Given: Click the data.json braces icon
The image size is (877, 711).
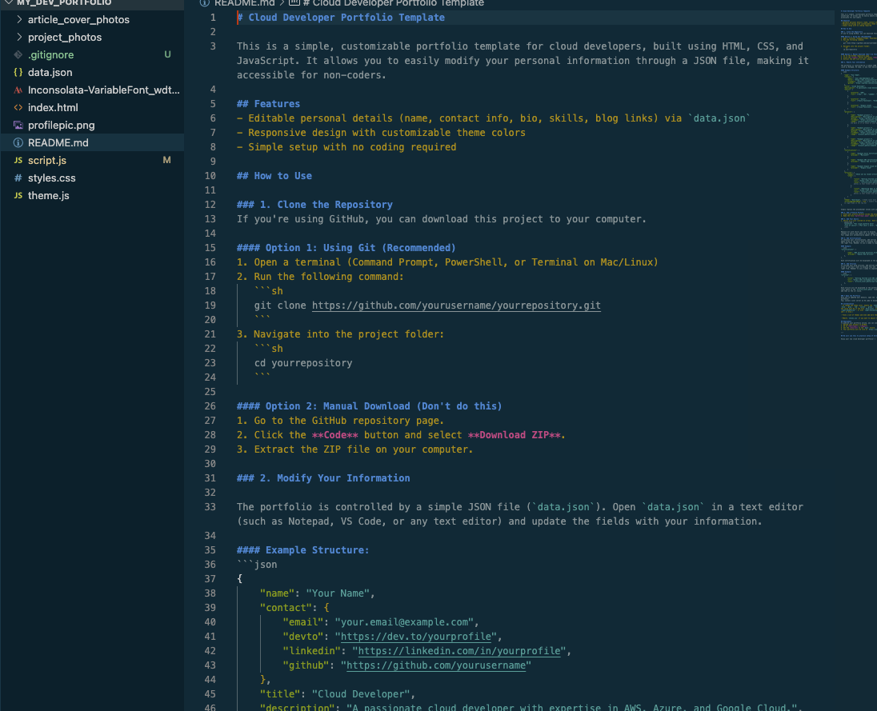Looking at the screenshot, I should (18, 72).
